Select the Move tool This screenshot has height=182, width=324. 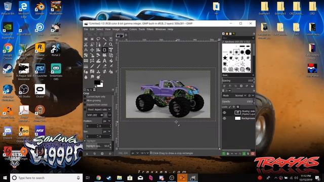[92, 50]
